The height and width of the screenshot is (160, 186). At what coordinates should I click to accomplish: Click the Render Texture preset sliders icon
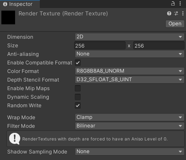click(x=176, y=13)
